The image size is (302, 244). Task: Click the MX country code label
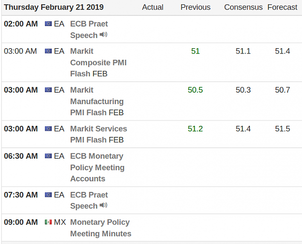60,222
